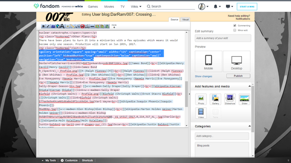
Task: Click the add image toolbar icon
Action: pyautogui.click(x=97, y=26)
